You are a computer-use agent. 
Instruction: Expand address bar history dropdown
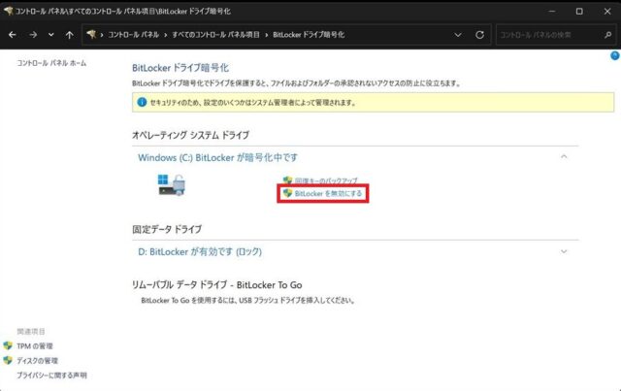458,35
